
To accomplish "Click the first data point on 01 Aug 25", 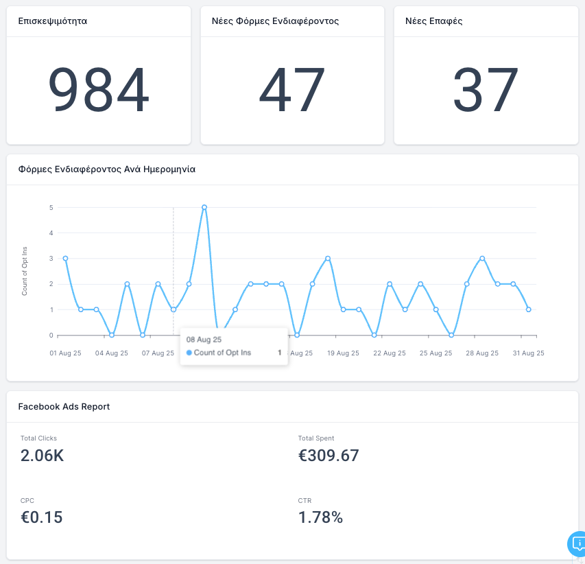I will click(65, 259).
